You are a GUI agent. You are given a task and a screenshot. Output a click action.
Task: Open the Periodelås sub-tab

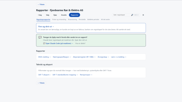[82, 20]
